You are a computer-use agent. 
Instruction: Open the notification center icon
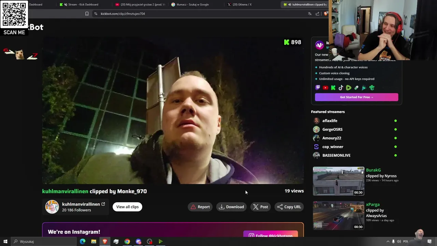(429, 242)
